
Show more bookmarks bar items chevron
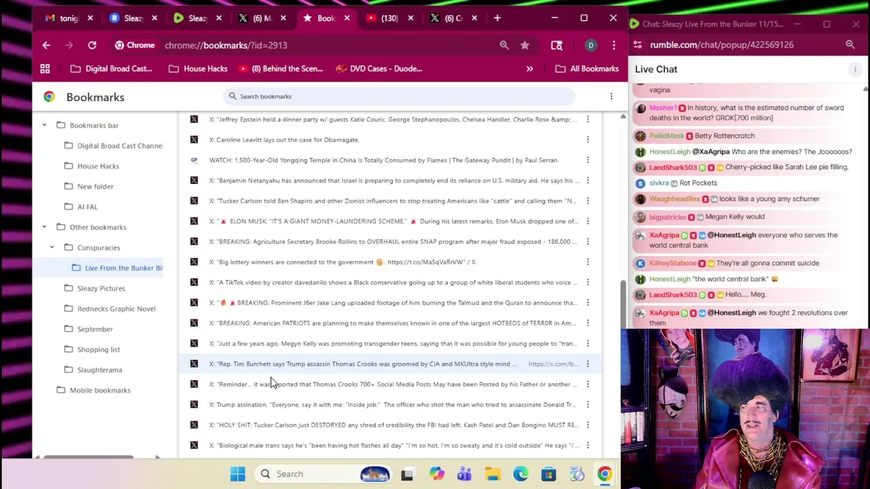(529, 69)
